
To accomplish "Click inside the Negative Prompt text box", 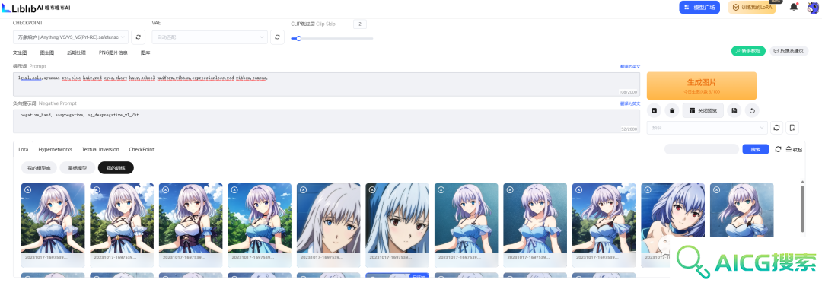I will point(326,121).
